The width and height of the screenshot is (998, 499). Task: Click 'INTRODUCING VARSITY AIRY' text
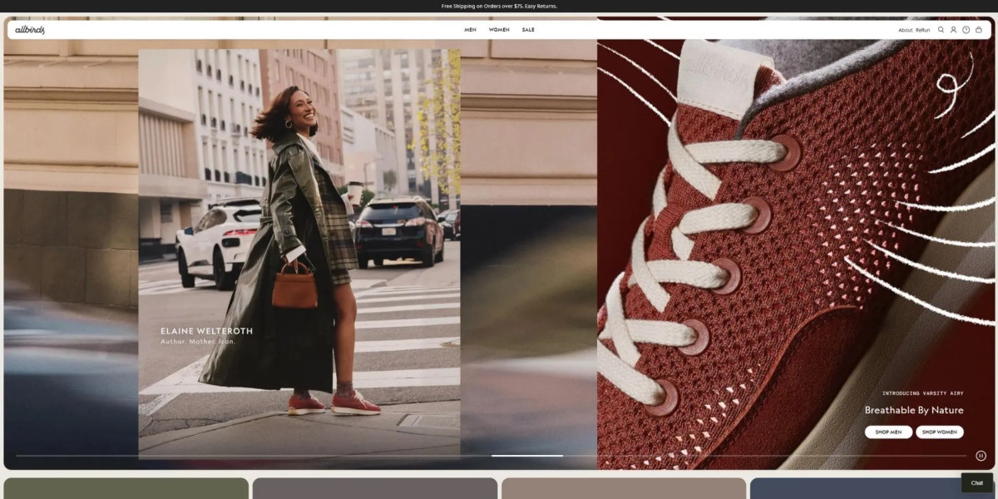[923, 393]
